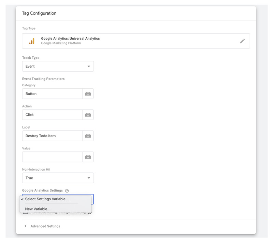Viewport: 273px width, 243px height.
Task: Click the pencil edit icon for Tag Type
Action: [x=242, y=41]
